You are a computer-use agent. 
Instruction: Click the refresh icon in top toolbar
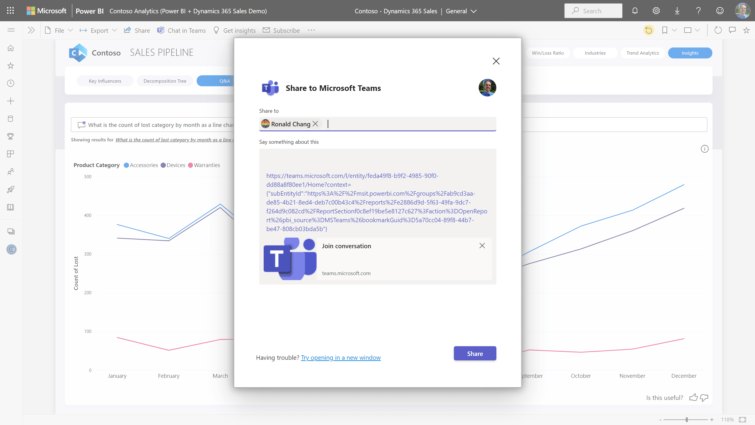pyautogui.click(x=718, y=30)
